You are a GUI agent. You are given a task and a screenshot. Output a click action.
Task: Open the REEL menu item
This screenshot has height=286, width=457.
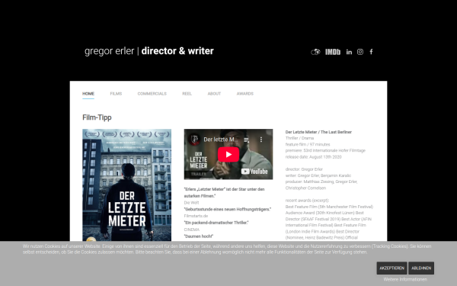click(x=187, y=94)
